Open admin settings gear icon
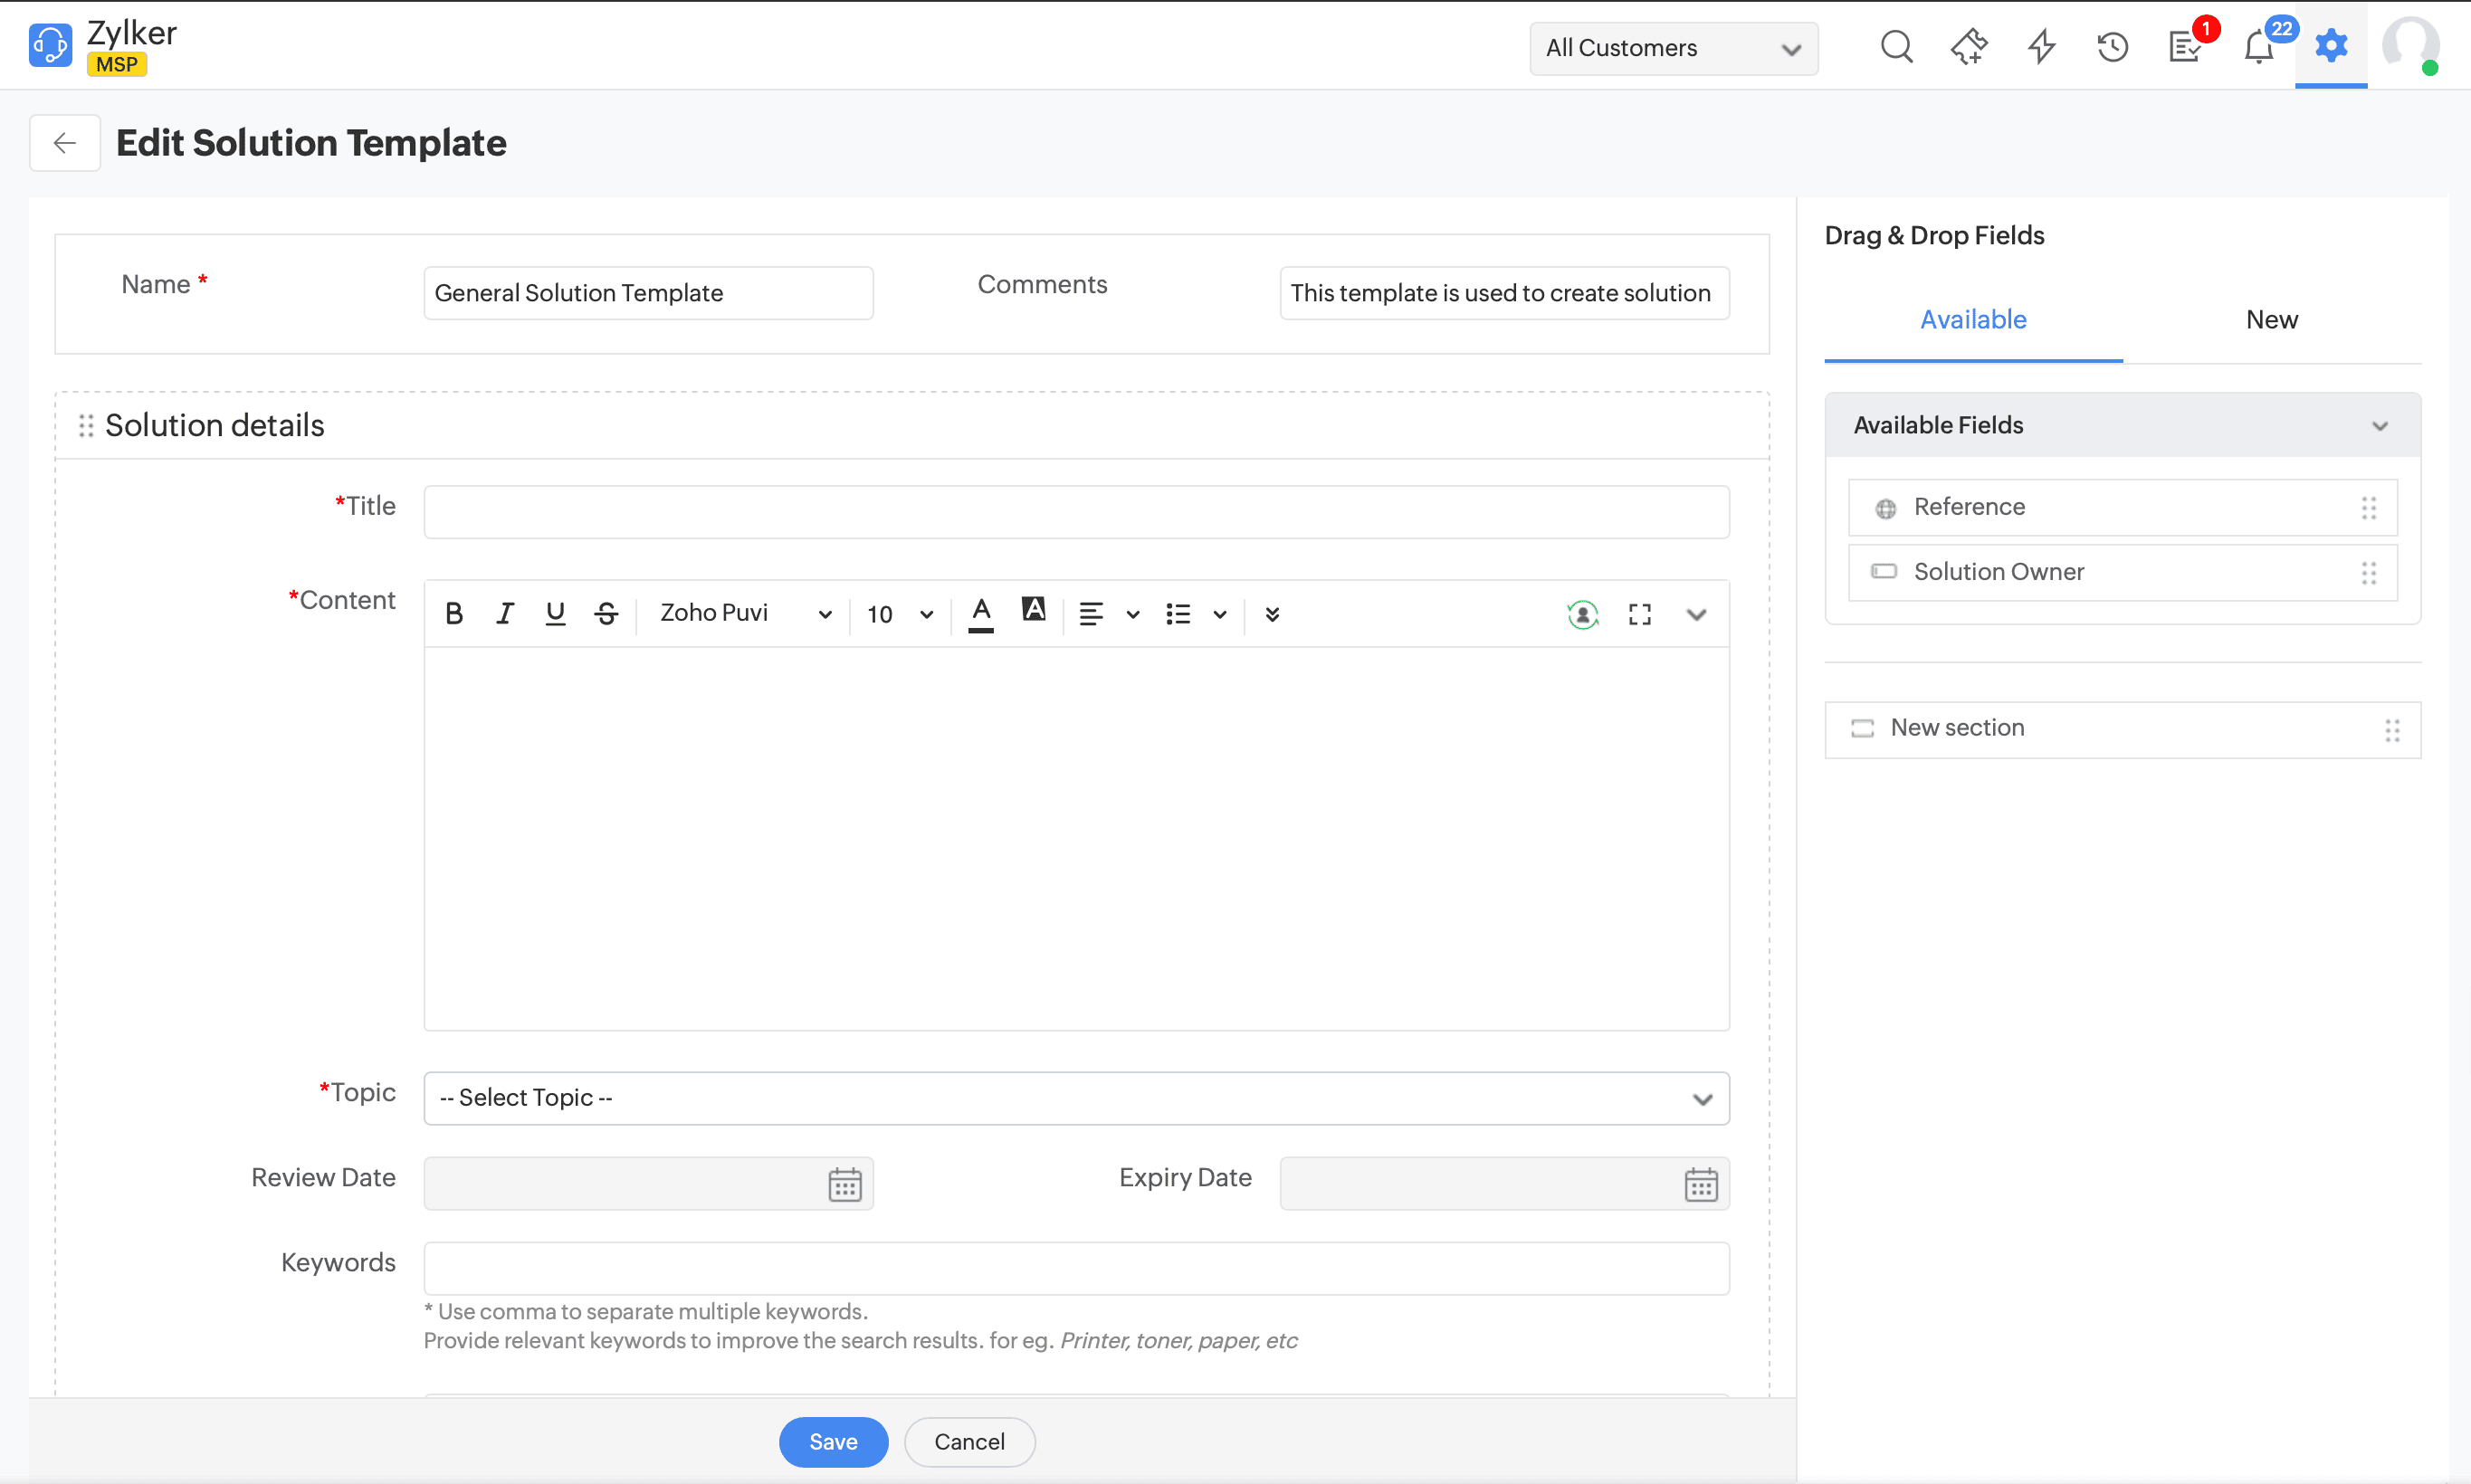The image size is (2471, 1484). pos(2331,45)
